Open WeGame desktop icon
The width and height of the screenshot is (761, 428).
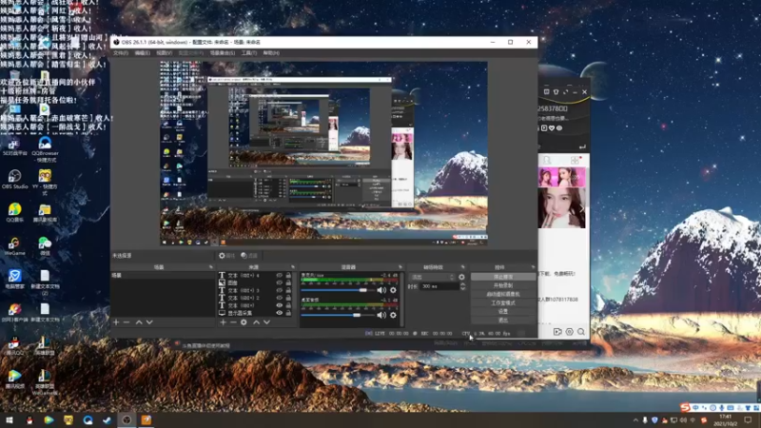coord(14,246)
